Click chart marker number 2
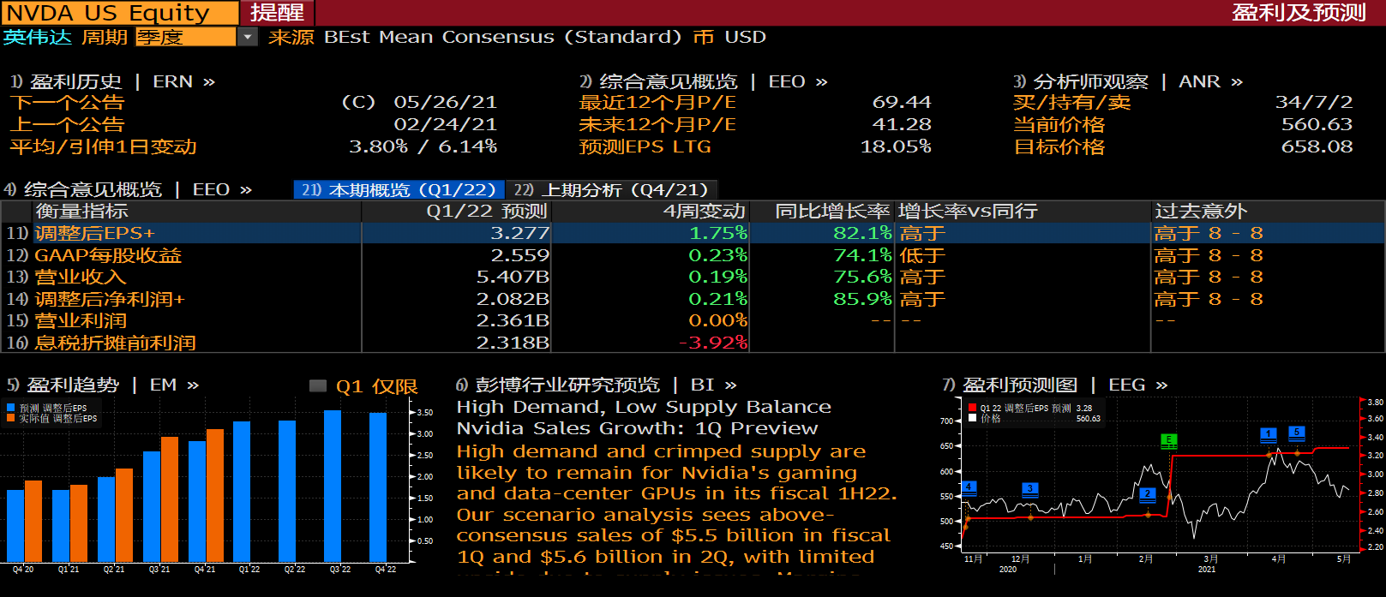The width and height of the screenshot is (1386, 597). point(1148,494)
